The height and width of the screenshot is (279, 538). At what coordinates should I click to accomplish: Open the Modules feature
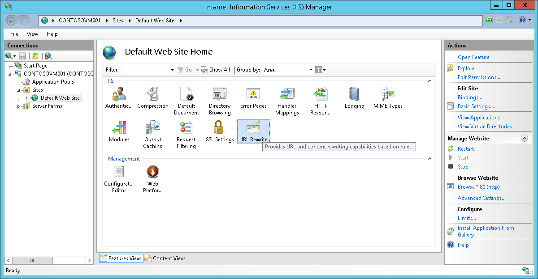119,131
